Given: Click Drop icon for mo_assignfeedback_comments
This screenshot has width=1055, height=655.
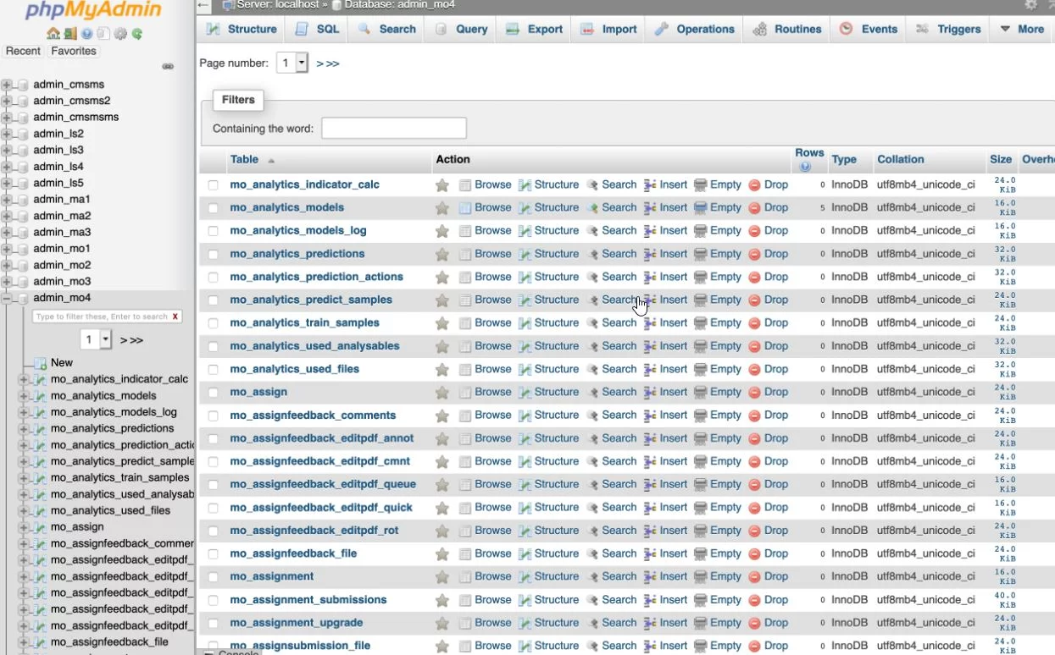Looking at the screenshot, I should pyautogui.click(x=754, y=416).
